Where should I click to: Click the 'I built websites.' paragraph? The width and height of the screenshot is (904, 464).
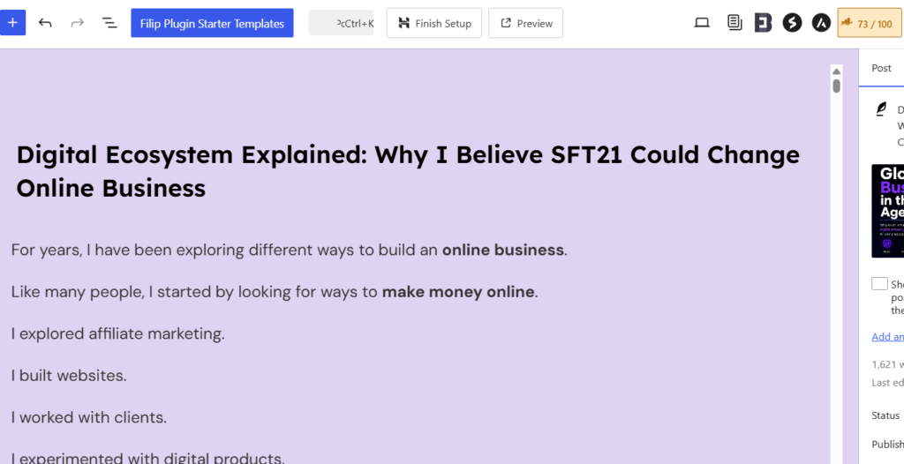tap(69, 375)
